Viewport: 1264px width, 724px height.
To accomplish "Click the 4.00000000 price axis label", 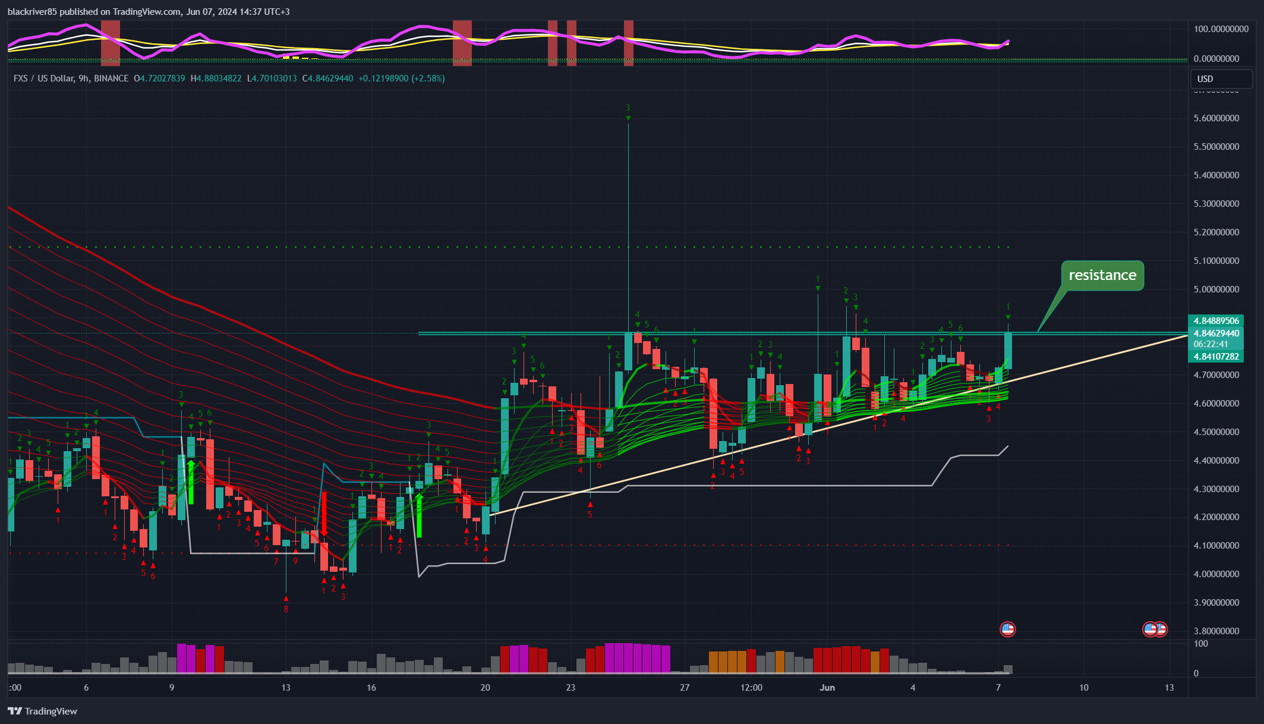I will coord(1216,574).
